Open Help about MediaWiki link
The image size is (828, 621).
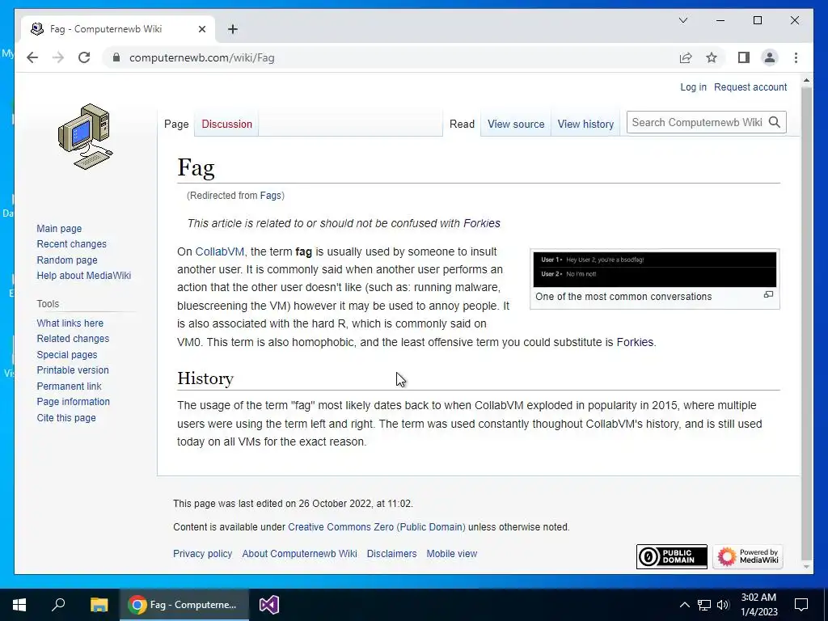(83, 275)
